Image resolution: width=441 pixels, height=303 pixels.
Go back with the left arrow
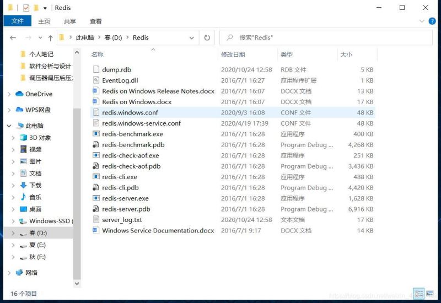pyautogui.click(x=13, y=37)
